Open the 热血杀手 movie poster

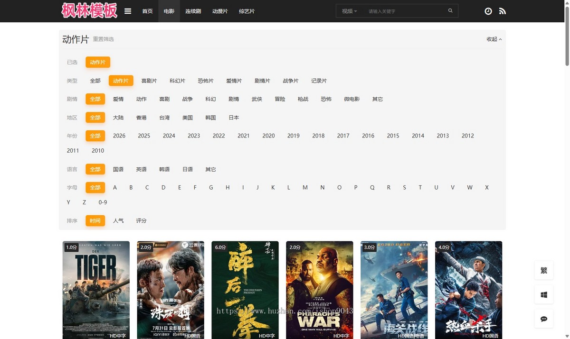469,290
